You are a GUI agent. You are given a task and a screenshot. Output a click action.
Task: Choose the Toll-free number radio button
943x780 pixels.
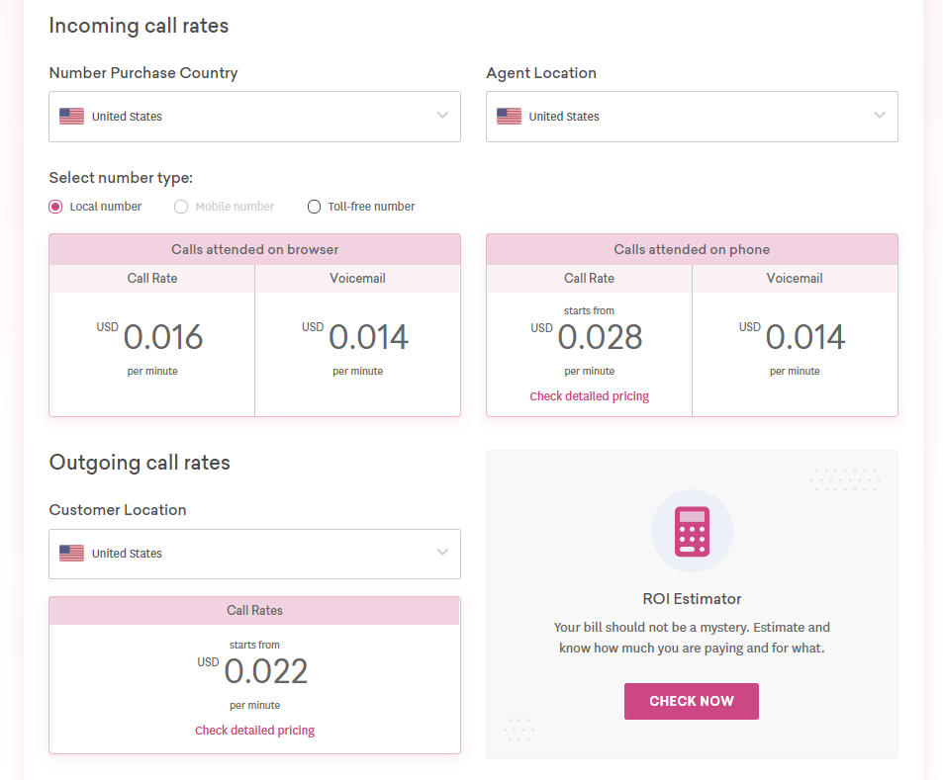click(x=314, y=207)
